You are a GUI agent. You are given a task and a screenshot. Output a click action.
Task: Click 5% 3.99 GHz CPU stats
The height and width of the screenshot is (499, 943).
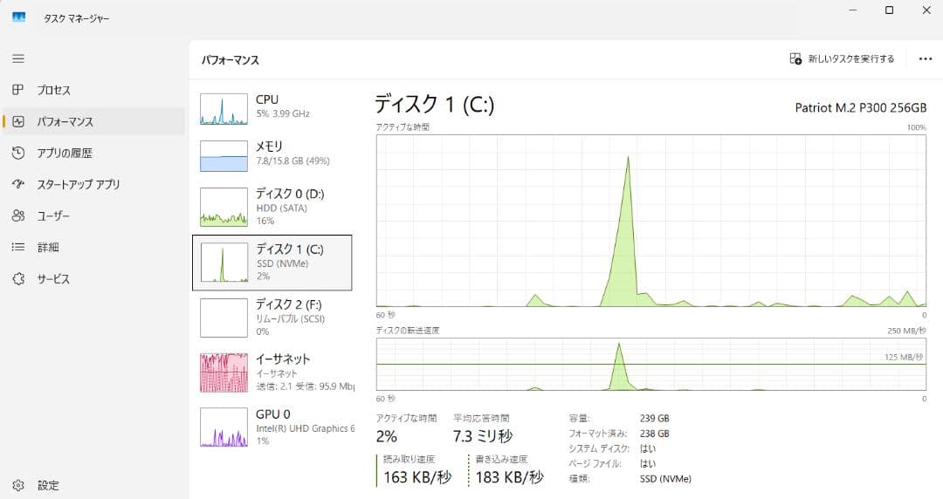(x=283, y=113)
